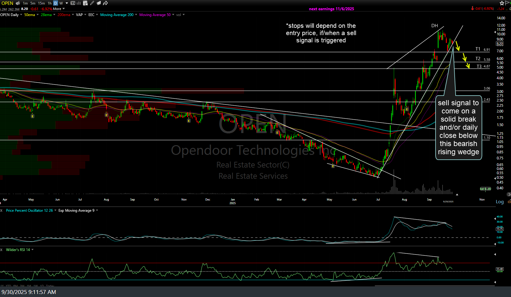511x297 pixels.
Task: Select the 15m timeframe
Action: [41, 3]
